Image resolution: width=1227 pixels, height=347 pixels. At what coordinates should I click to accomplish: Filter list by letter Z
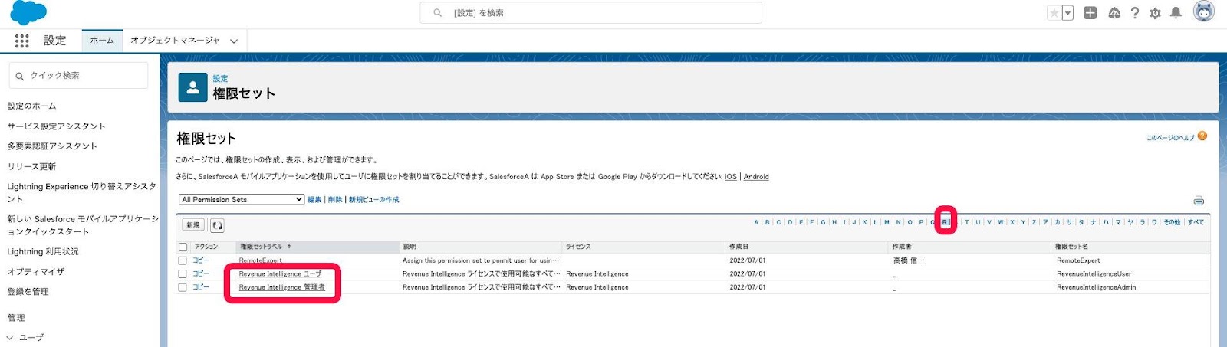coord(1034,222)
